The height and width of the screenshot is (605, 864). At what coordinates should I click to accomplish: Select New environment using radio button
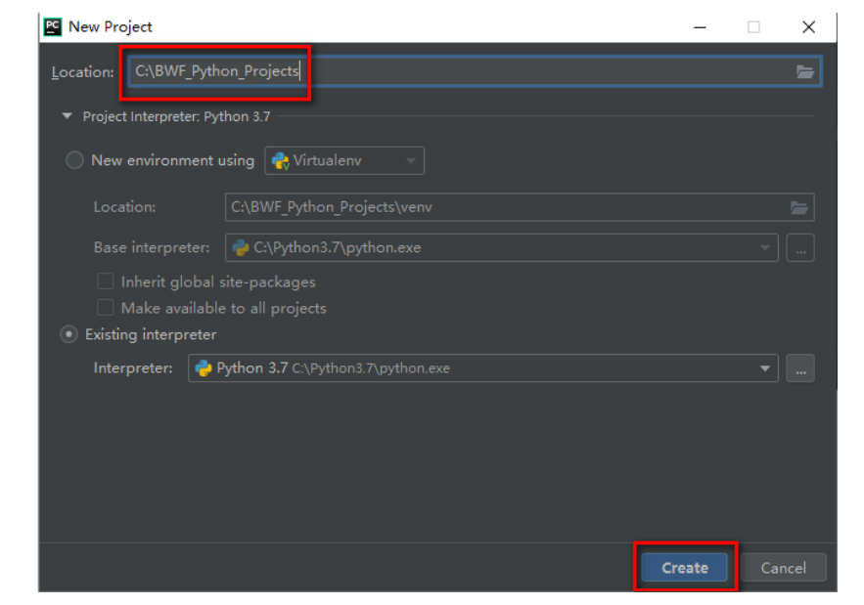74,160
